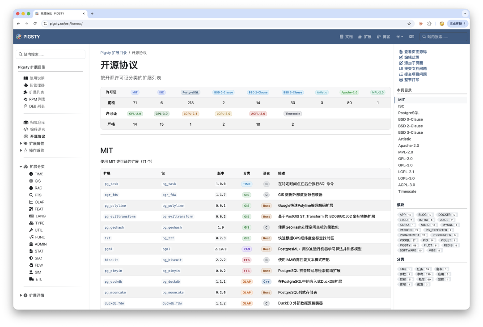Click 查看页面源码 view page source link
The height and width of the screenshot is (327, 483).
[413, 52]
